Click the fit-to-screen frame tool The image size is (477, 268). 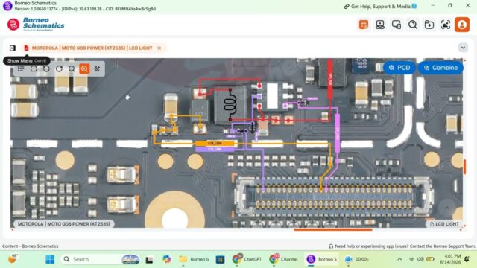click(34, 68)
